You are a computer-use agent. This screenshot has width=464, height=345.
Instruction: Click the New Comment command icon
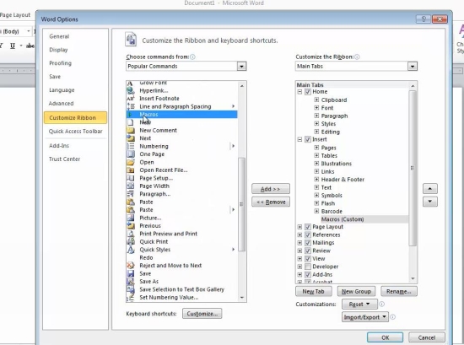pyautogui.click(x=131, y=131)
